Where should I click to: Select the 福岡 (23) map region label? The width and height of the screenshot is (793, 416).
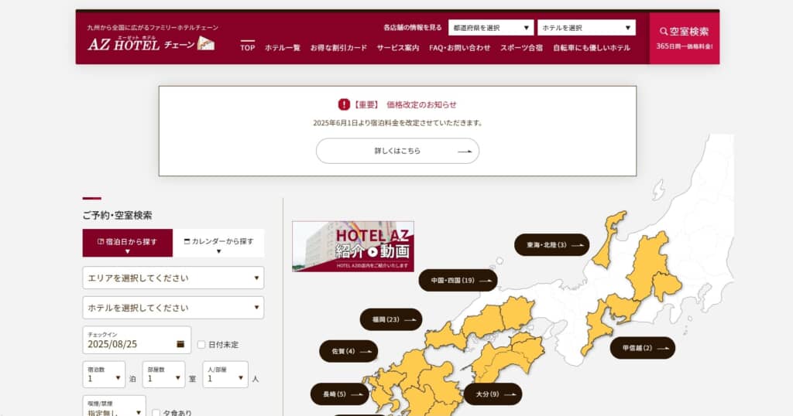(390, 319)
